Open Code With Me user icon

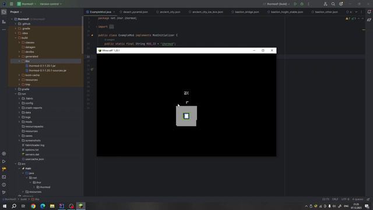(325, 4)
